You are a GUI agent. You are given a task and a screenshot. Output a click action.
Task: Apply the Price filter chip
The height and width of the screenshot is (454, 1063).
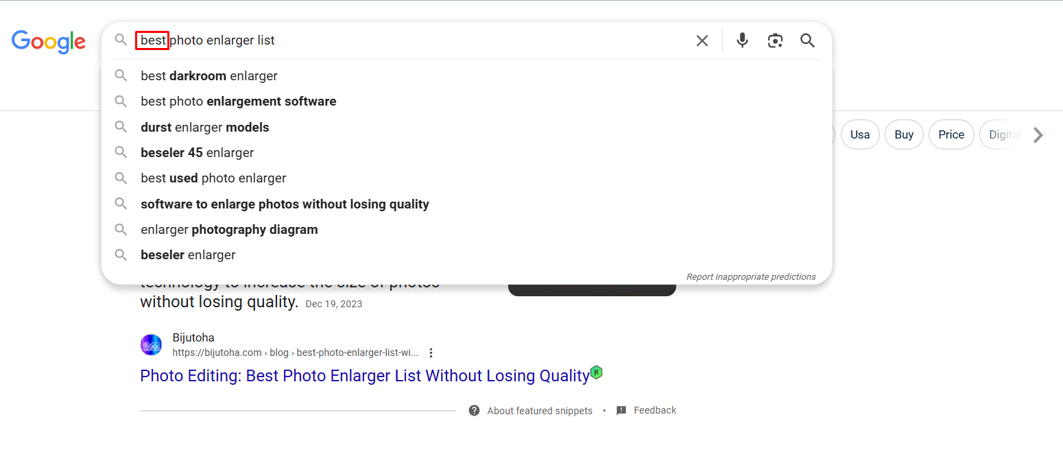[x=951, y=134]
